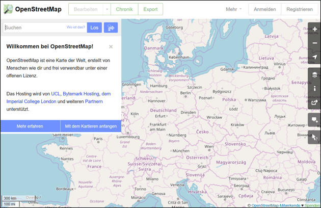Viewport: 321px width, 208px height.
Task: Open the Bytemark Hosting link
Action: (81, 94)
